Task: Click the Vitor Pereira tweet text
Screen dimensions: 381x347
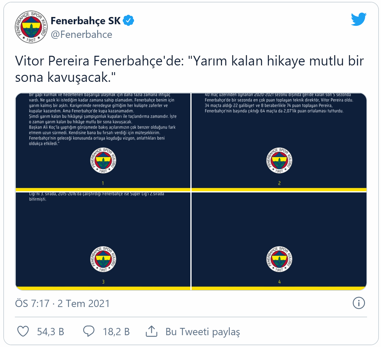Action: pos(189,69)
